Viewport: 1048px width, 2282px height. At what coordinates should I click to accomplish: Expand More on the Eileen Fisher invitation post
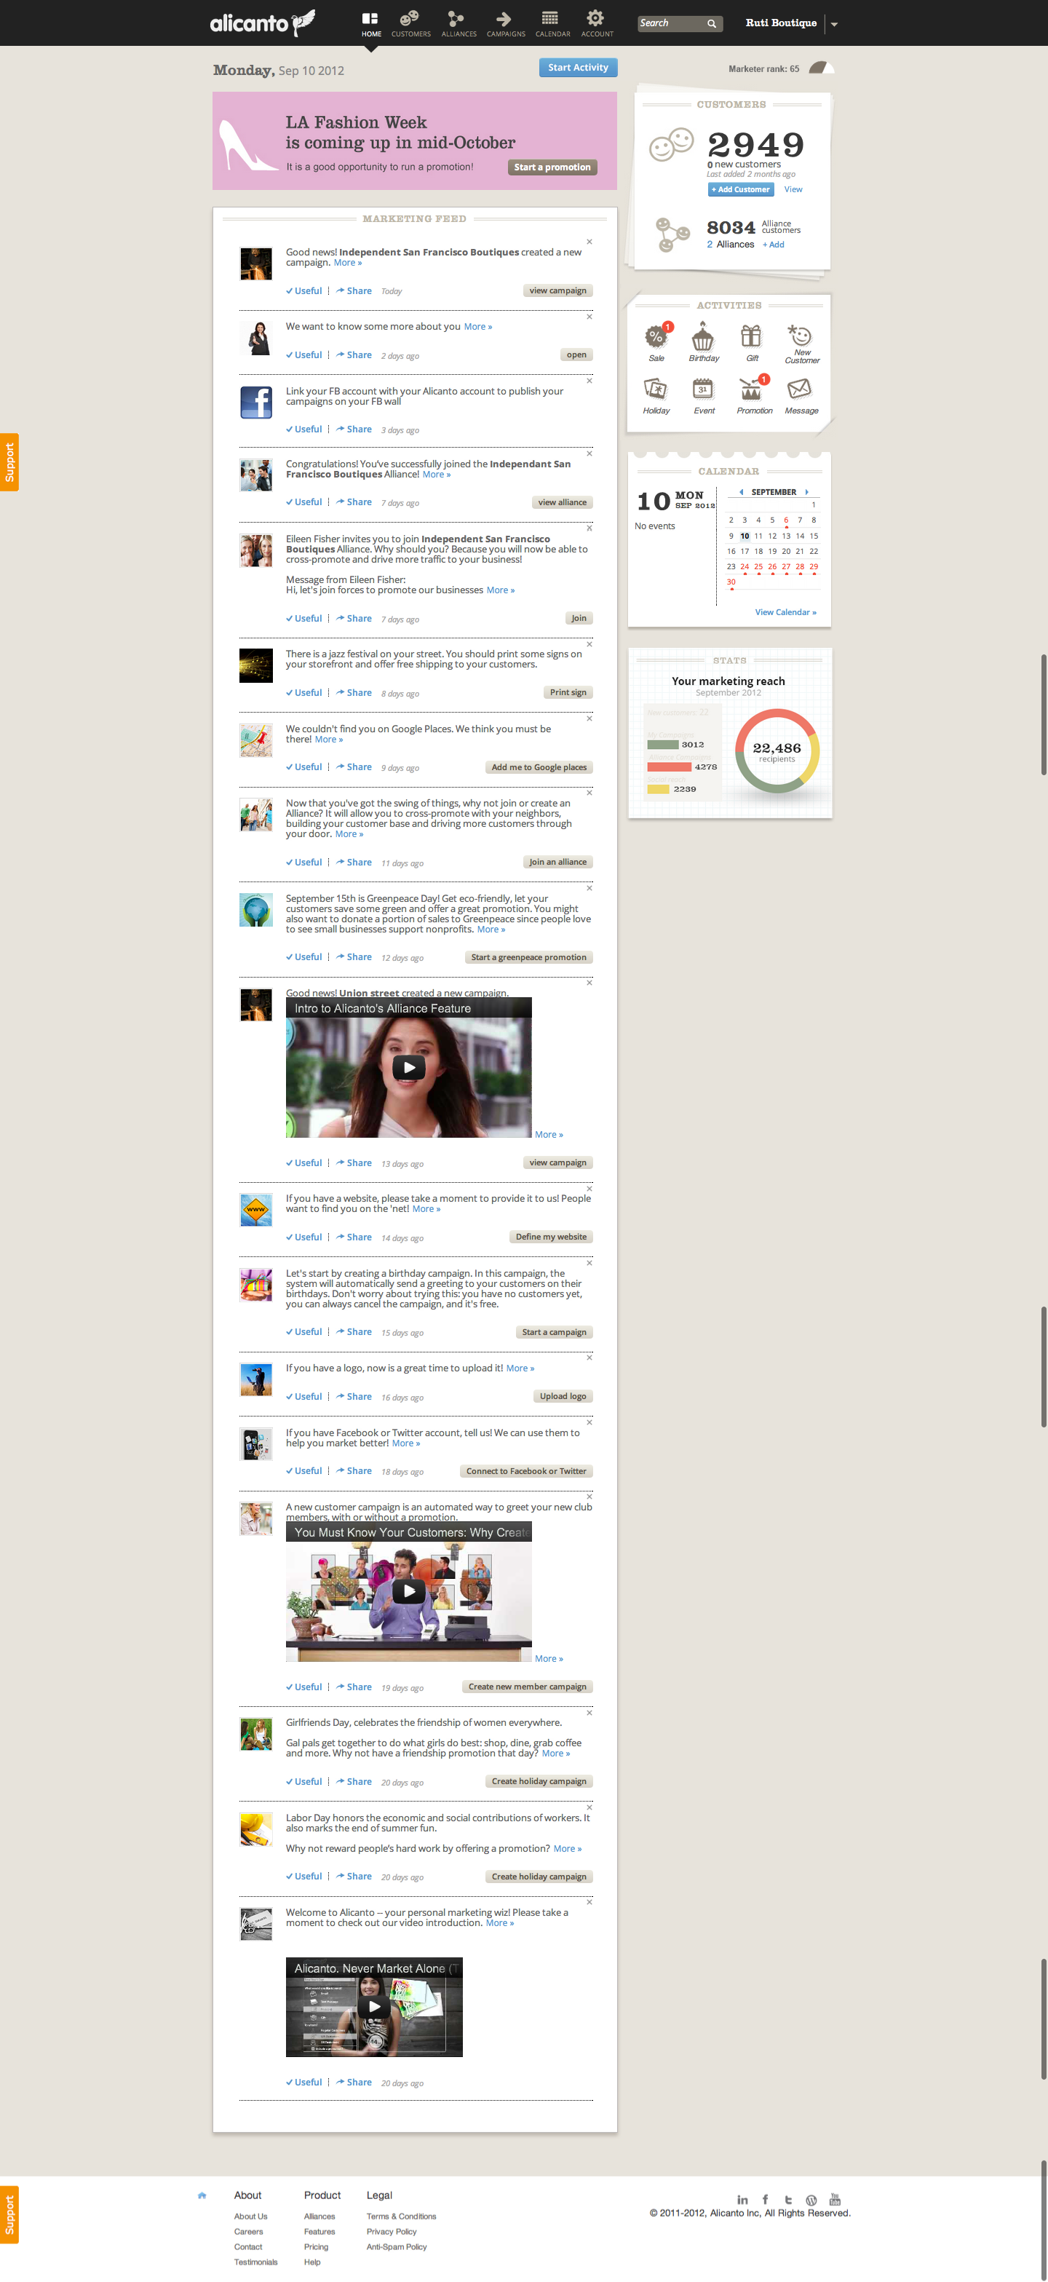[x=501, y=590]
